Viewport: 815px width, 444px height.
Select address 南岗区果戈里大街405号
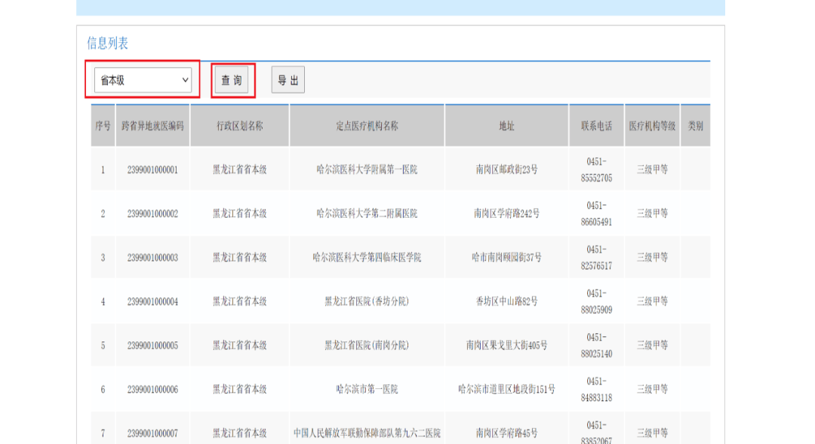[x=506, y=345]
